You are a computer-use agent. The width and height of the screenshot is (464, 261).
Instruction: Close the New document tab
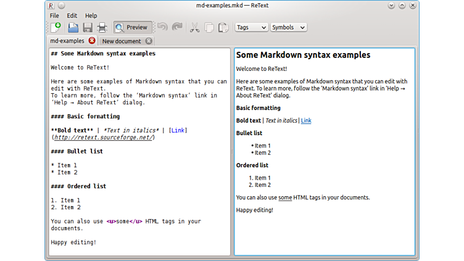click(149, 41)
